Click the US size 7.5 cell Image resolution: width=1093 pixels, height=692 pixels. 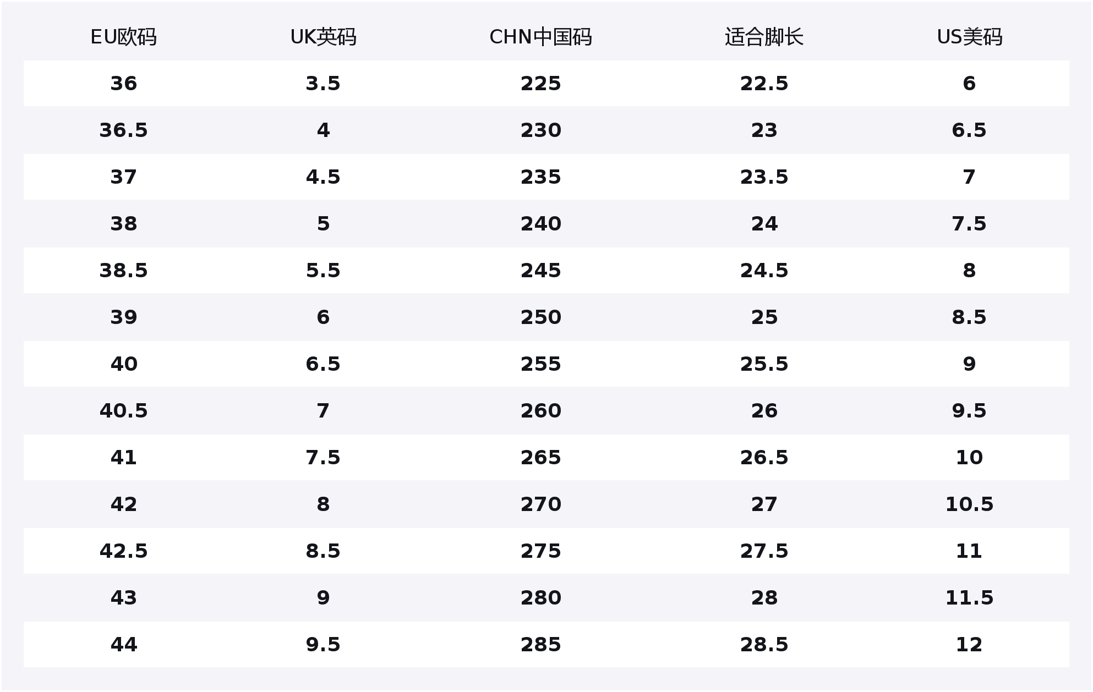pyautogui.click(x=969, y=224)
